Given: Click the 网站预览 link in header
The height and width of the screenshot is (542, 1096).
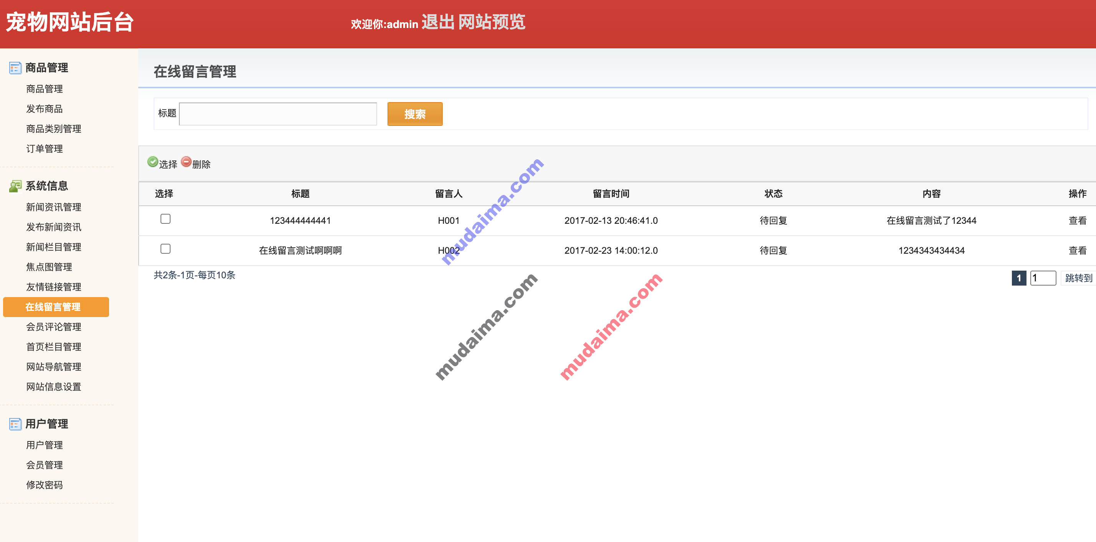Looking at the screenshot, I should [x=492, y=22].
